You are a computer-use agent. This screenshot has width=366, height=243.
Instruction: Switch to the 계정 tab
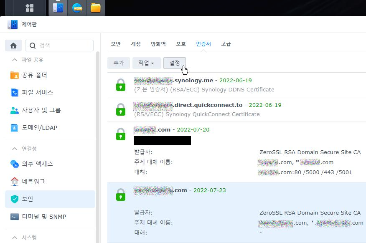(x=136, y=44)
